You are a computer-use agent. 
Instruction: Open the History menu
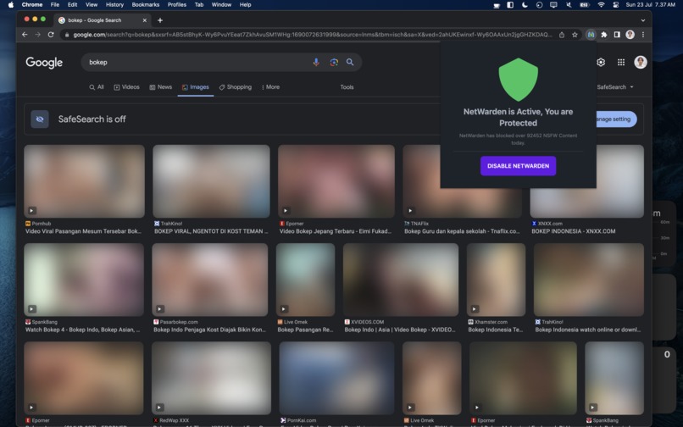pos(114,5)
